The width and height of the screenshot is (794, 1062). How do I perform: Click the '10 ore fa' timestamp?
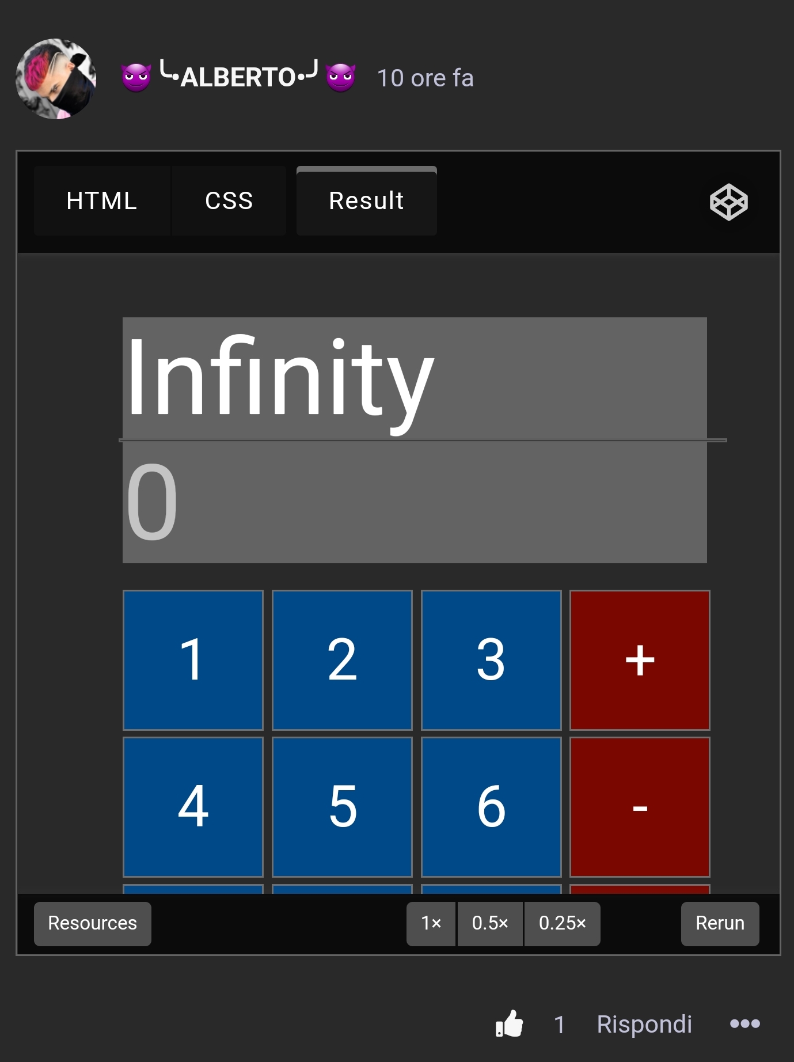(x=425, y=78)
